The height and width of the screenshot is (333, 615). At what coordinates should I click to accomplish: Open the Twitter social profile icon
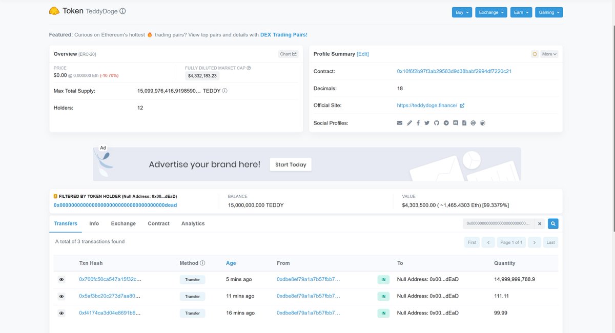pyautogui.click(x=427, y=123)
